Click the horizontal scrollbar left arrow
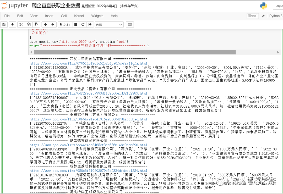283x194 pixels. (31, 52)
